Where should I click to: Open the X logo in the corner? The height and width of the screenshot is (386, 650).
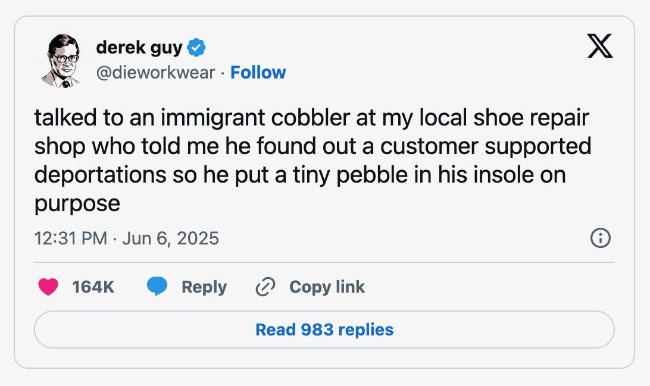(600, 46)
